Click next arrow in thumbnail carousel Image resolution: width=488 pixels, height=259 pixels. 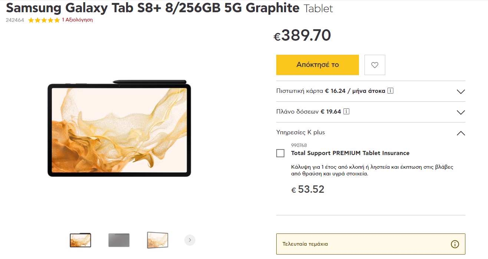(x=190, y=240)
